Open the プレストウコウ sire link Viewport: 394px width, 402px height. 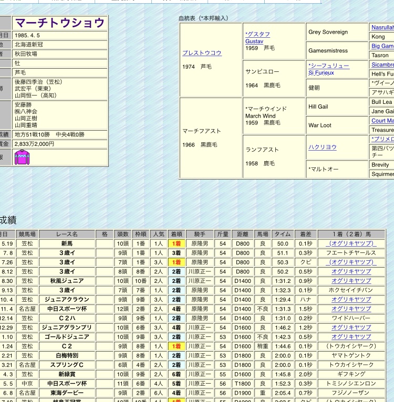pyautogui.click(x=202, y=53)
